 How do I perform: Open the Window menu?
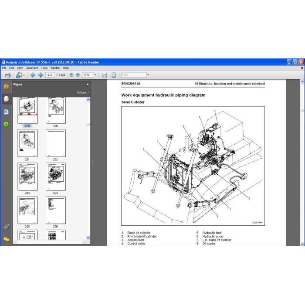pos(55,68)
